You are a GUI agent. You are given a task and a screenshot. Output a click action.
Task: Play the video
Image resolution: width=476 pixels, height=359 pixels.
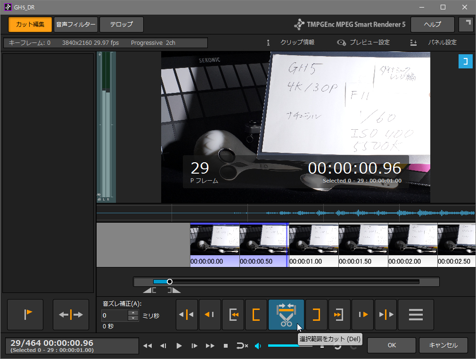tap(179, 346)
